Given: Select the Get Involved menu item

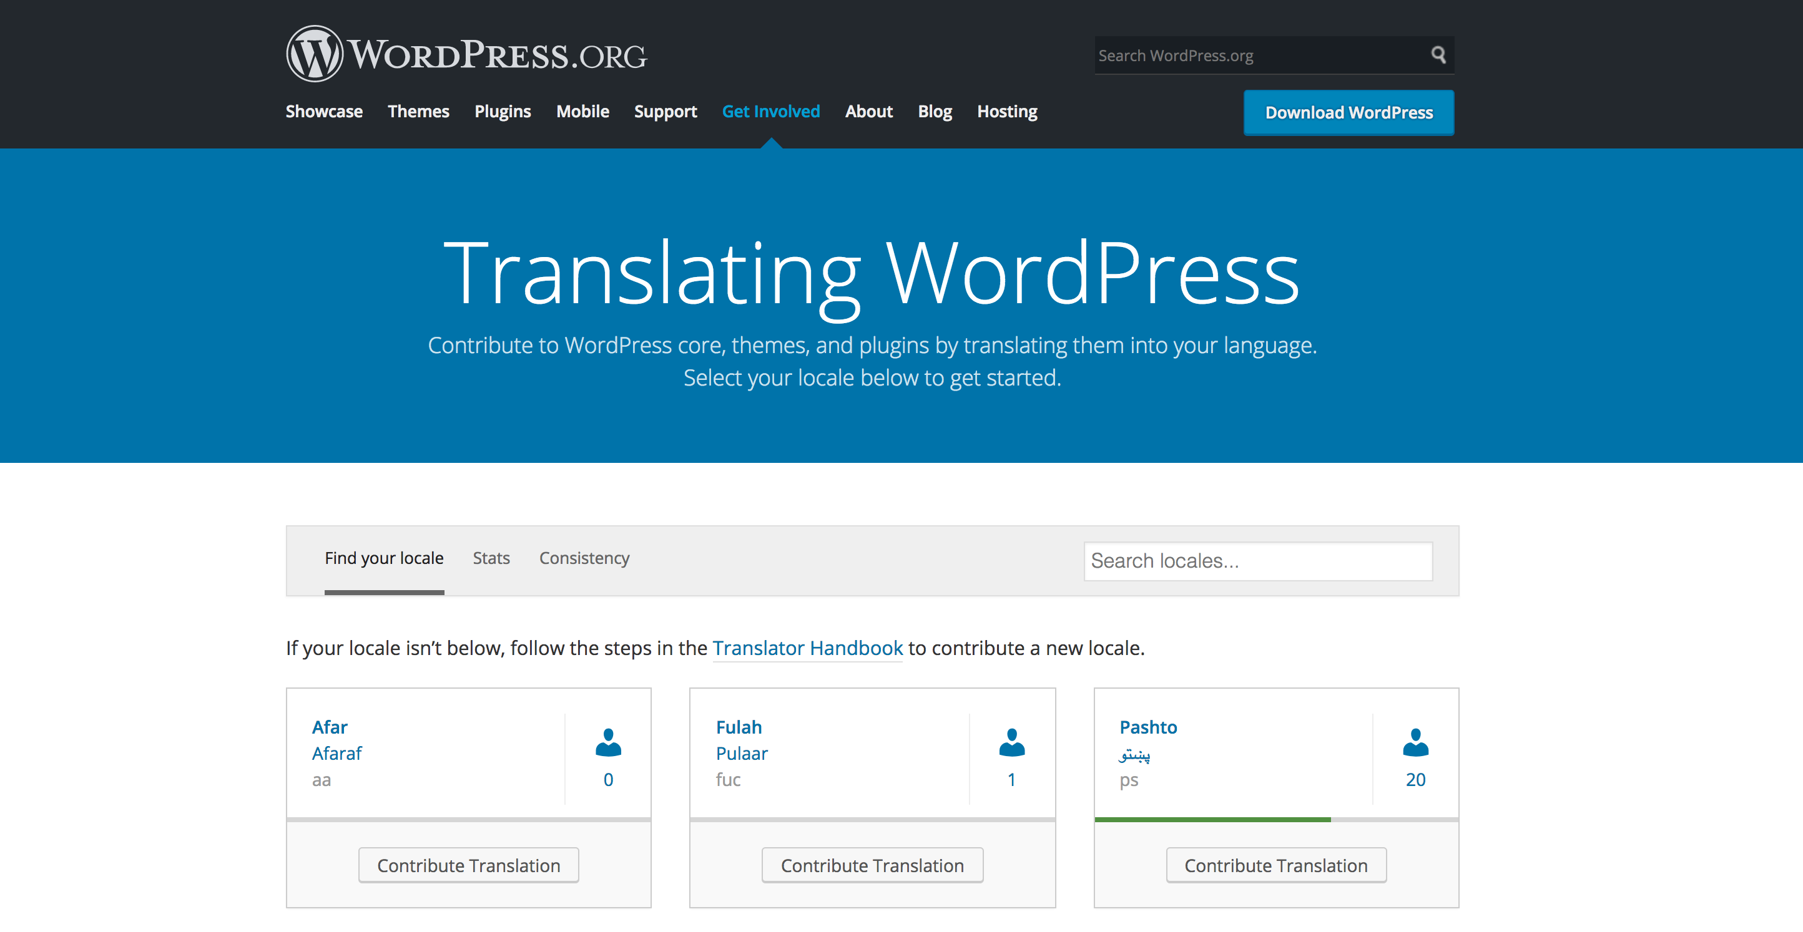Looking at the screenshot, I should point(770,111).
